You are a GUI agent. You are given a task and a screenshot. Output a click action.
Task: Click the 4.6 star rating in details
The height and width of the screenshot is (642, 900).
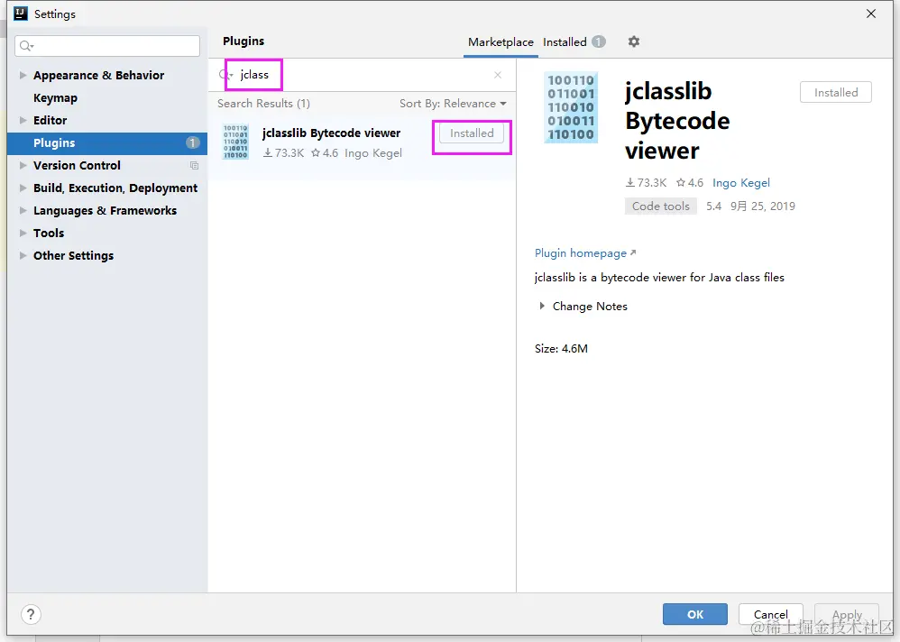(x=690, y=183)
